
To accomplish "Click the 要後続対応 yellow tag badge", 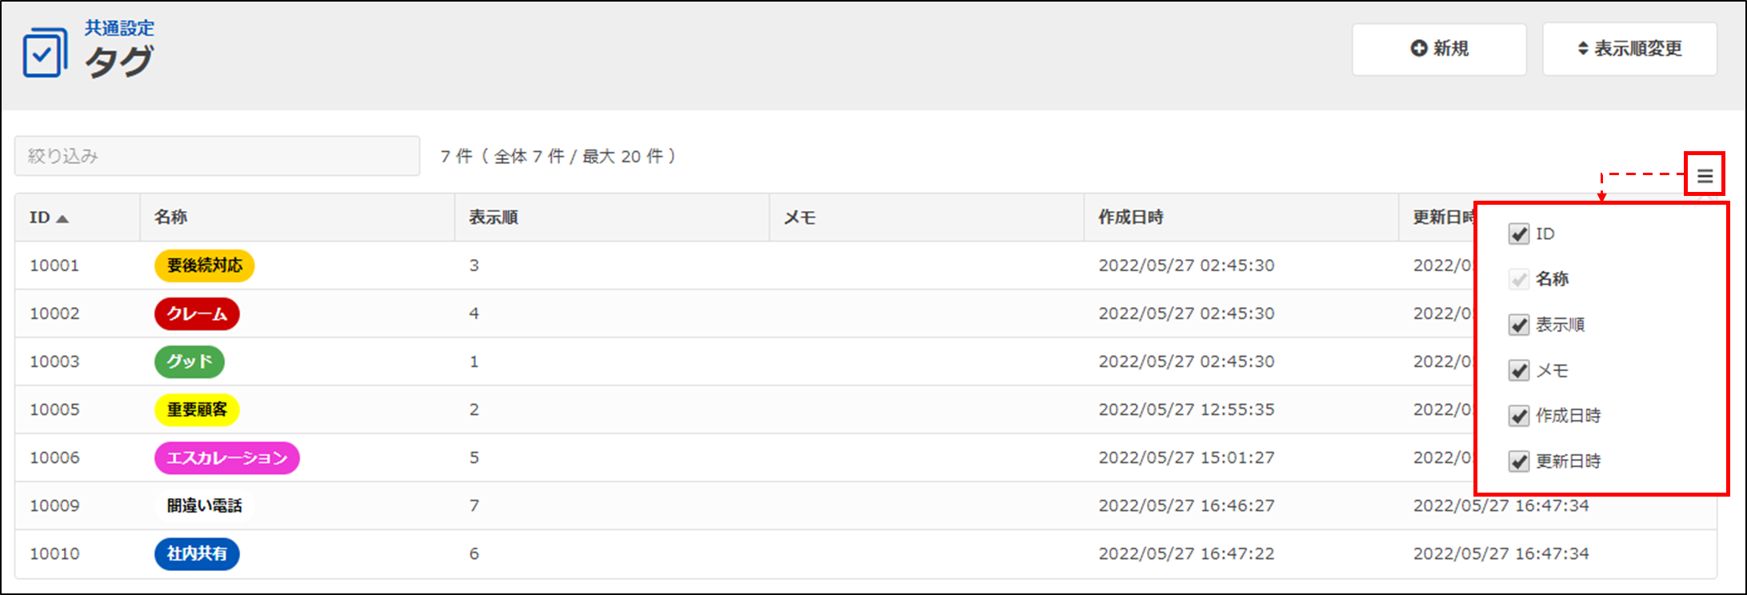I will 204,266.
